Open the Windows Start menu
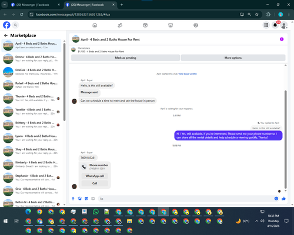The width and height of the screenshot is (294, 235). pyautogui.click(x=5, y=221)
